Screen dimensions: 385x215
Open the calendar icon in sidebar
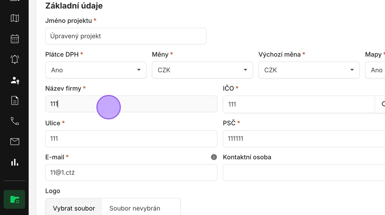tap(15, 39)
